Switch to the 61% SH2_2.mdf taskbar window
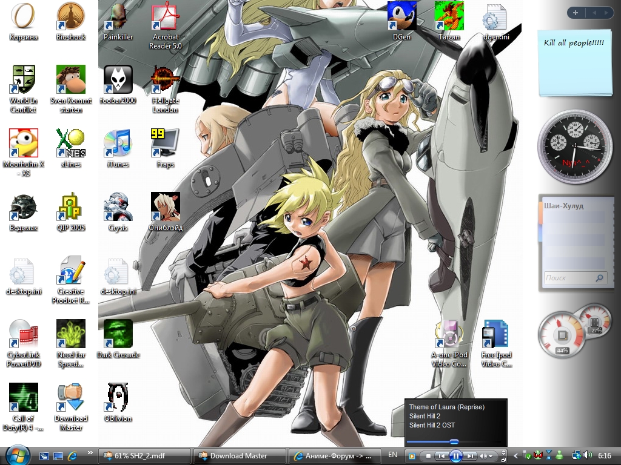Screen dimensions: 621x465 144,456
